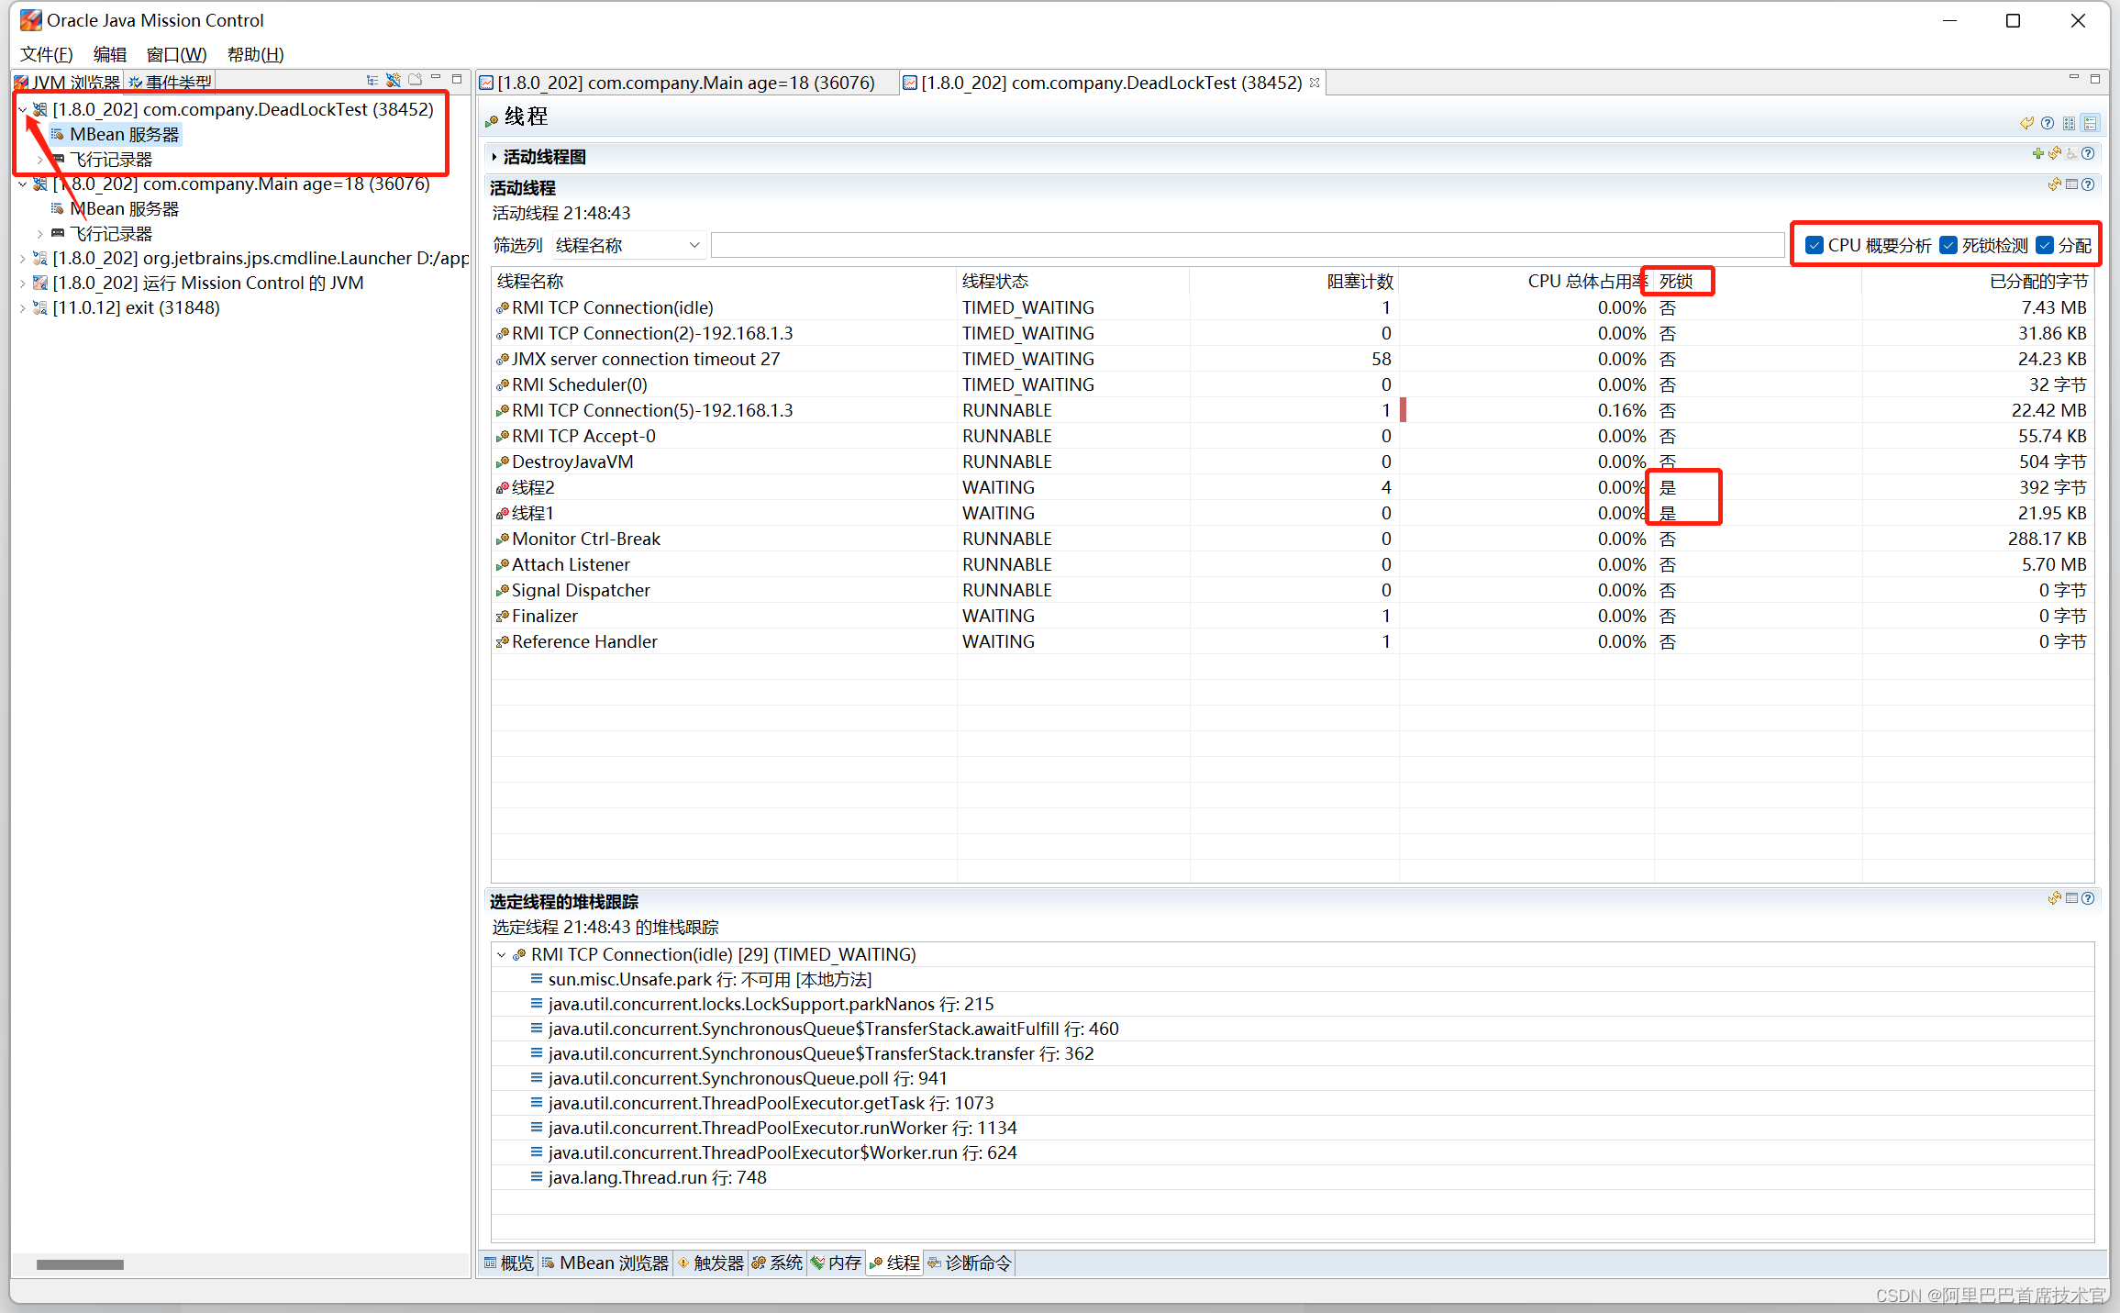Click refresh arrows icon in 活动线程 section

point(2055,184)
